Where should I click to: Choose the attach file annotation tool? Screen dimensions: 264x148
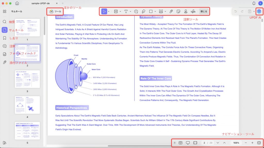(x=171, y=11)
